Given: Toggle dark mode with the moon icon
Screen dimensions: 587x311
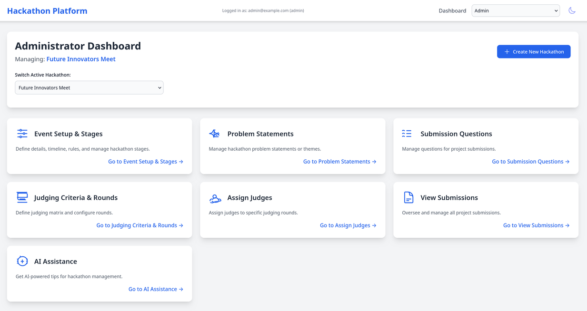Looking at the screenshot, I should point(572,10).
